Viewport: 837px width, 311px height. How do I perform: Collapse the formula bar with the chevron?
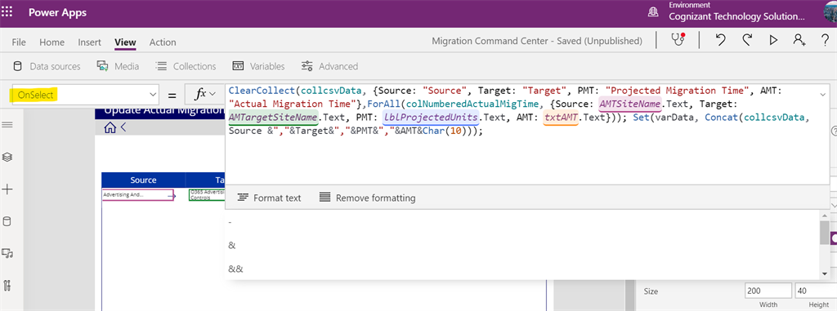(822, 95)
